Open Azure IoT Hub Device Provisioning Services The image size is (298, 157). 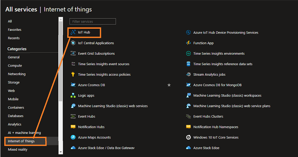click(x=226, y=33)
